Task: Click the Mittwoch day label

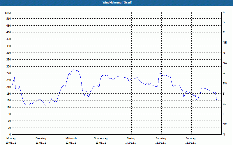Action: [71, 138]
